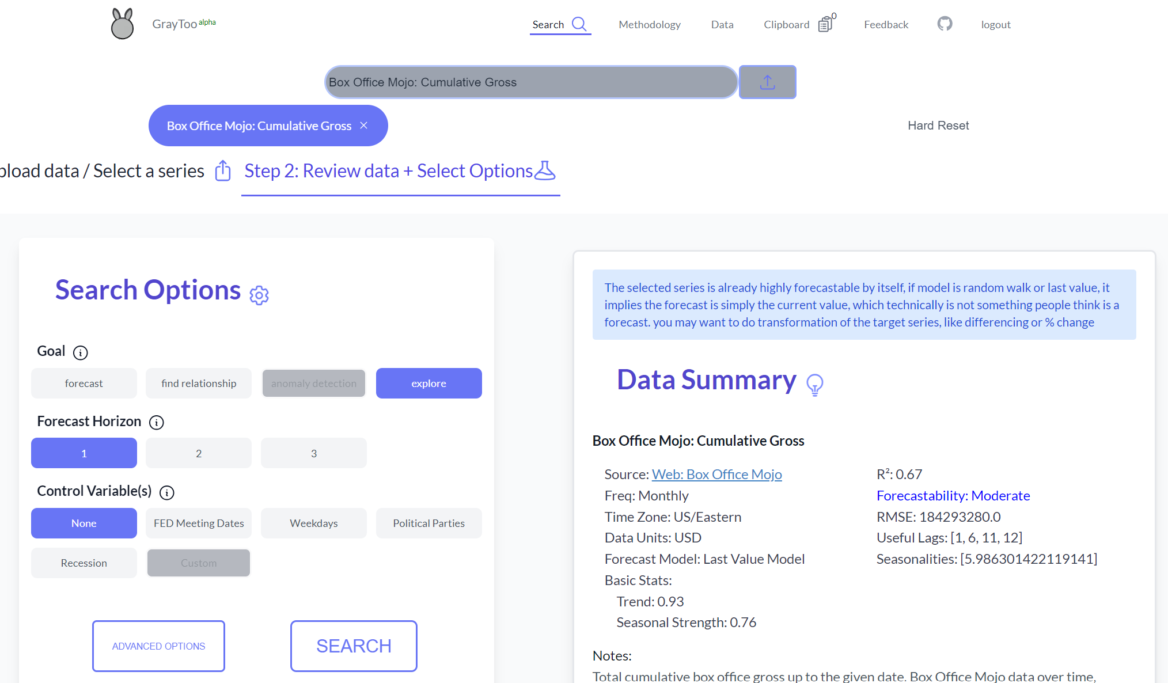Click the 'Trend: 0.93' stat

pos(650,602)
